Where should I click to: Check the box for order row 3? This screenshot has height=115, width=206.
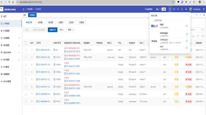pyautogui.click(x=26, y=65)
